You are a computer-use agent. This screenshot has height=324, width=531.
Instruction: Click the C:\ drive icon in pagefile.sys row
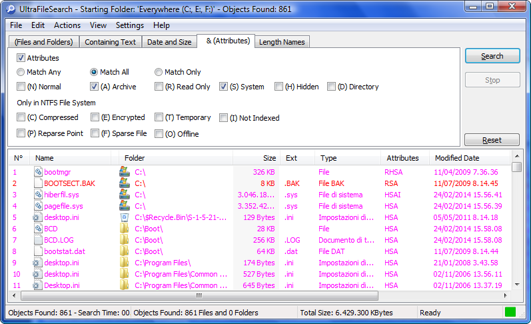pyautogui.click(x=125, y=206)
